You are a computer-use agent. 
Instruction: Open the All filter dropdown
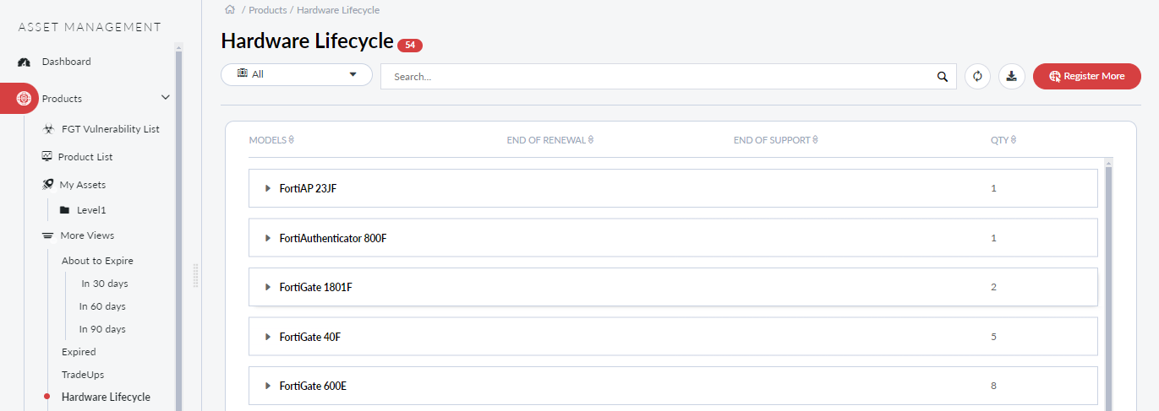(x=297, y=74)
